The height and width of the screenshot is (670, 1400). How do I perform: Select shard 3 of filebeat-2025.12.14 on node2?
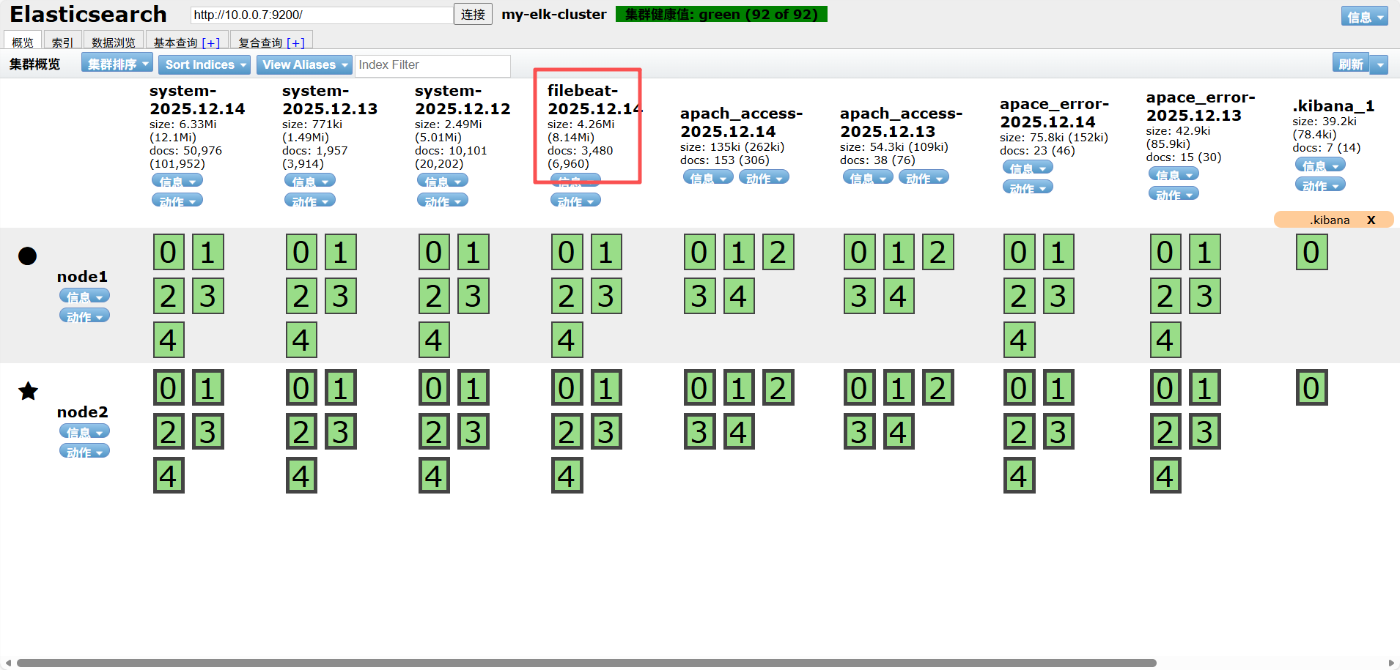606,431
